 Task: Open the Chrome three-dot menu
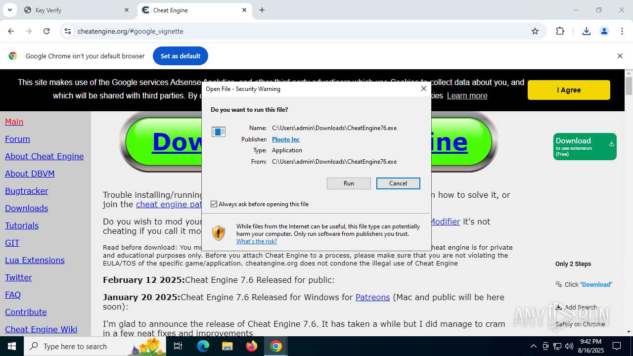622,31
